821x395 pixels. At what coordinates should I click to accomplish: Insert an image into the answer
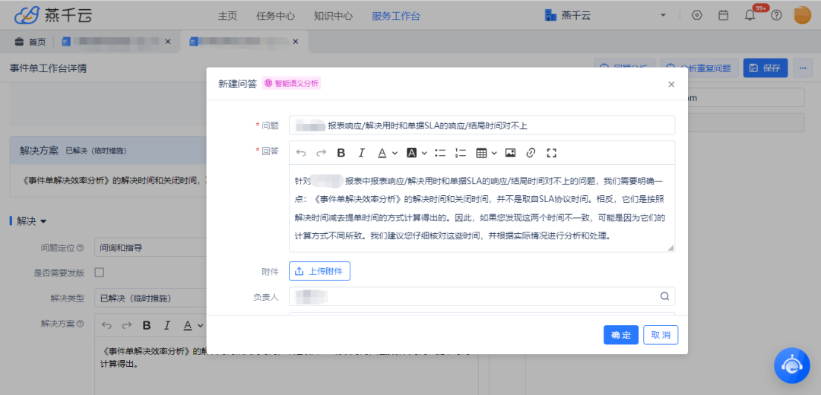tap(510, 153)
